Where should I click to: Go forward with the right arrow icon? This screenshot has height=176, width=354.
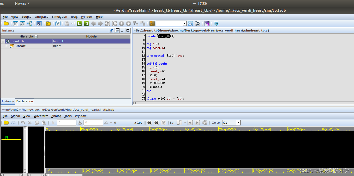(100, 24)
